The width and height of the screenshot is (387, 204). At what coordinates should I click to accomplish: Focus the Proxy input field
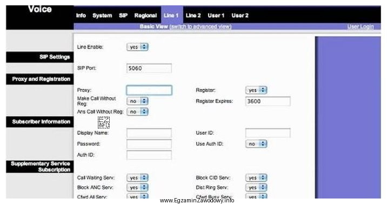click(149, 90)
